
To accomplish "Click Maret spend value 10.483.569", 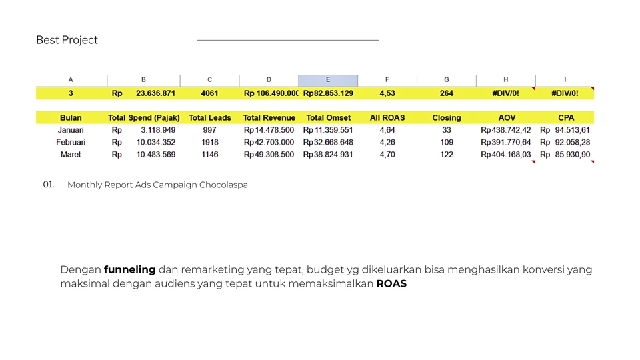I will (156, 154).
